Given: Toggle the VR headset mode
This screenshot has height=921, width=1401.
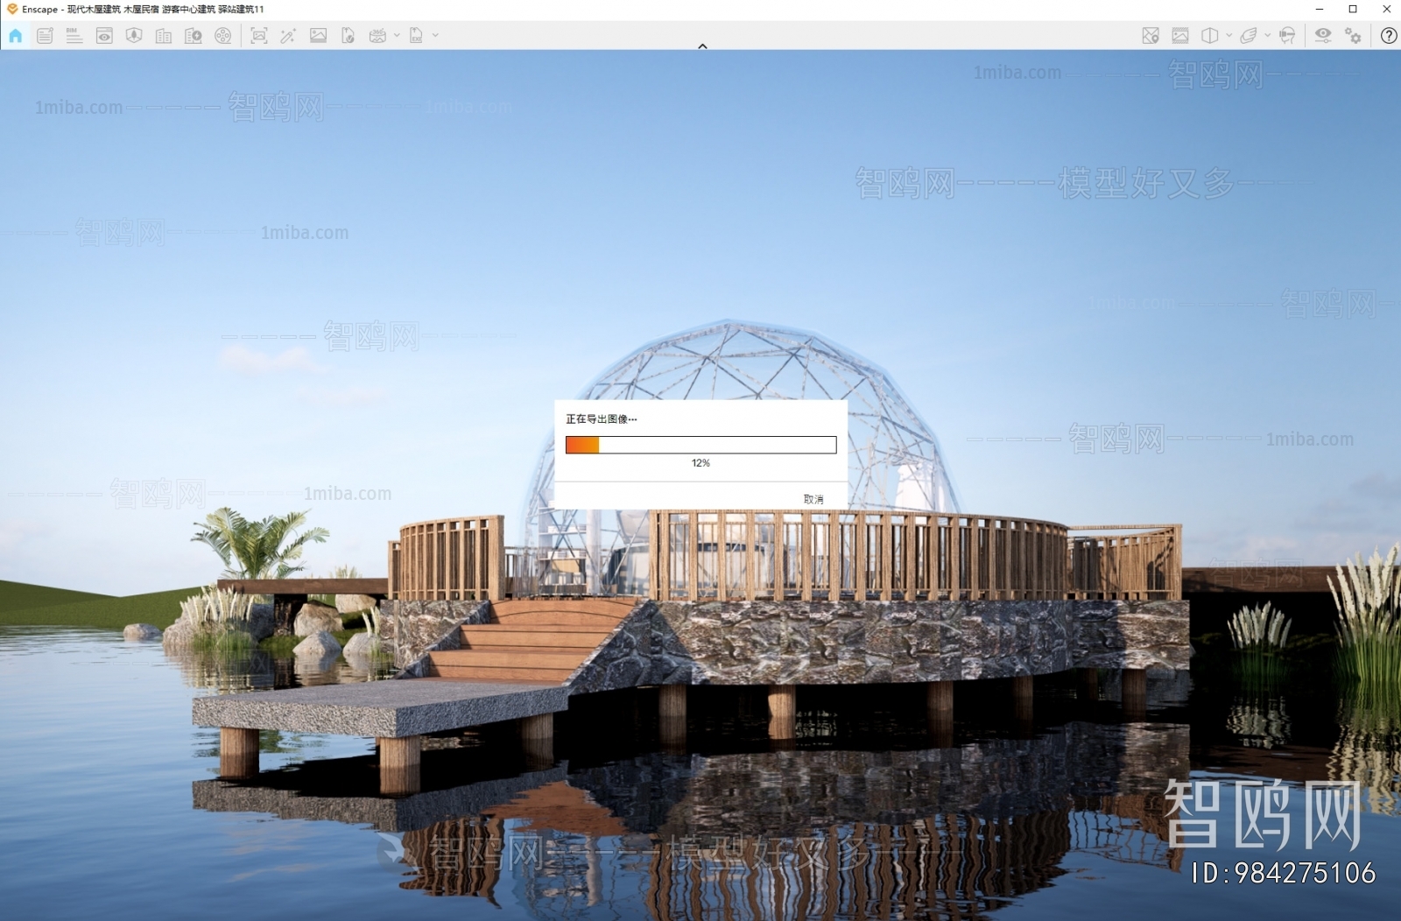Looking at the screenshot, I should click(x=1287, y=36).
